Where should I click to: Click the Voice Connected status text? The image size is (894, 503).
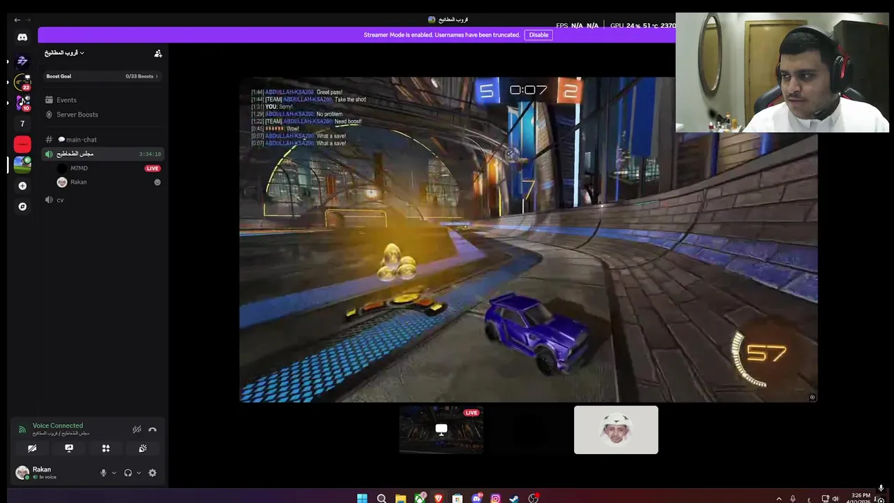point(57,425)
